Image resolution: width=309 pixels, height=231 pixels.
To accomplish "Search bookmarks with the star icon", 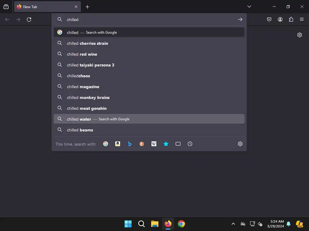I will 166,144.
